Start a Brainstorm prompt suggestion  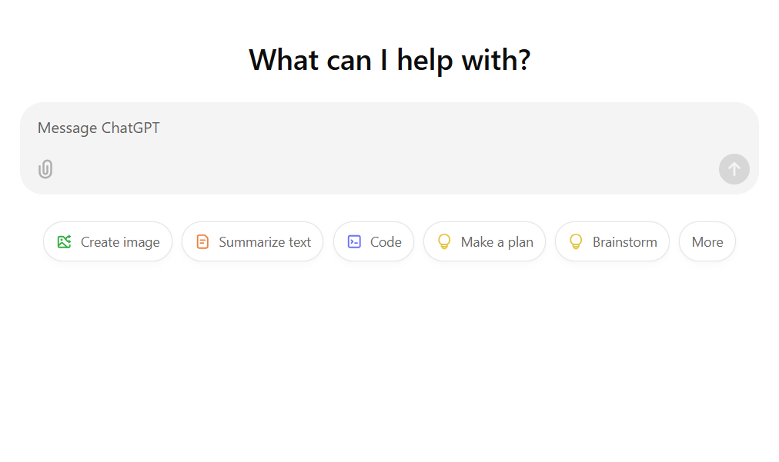[612, 242]
